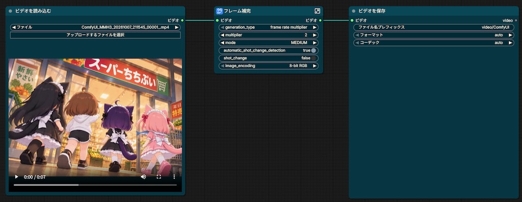The image size is (522, 202).
Task: Click the 0:00 / 0:07 time display
Action: (x=35, y=177)
